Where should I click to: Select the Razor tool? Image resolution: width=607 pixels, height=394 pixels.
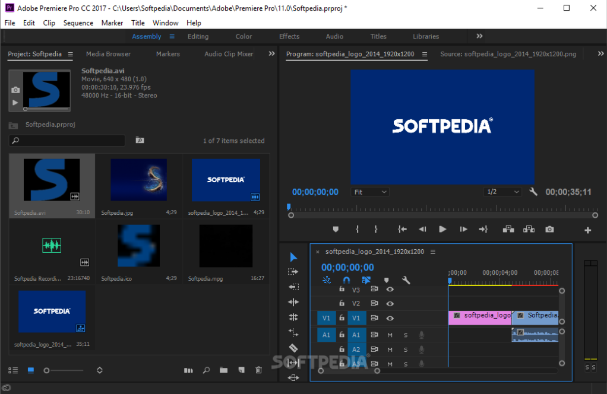(x=293, y=348)
